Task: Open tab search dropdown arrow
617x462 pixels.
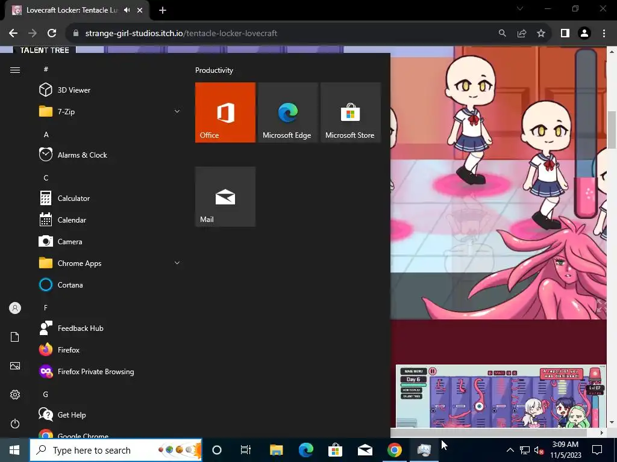Action: pos(520,8)
